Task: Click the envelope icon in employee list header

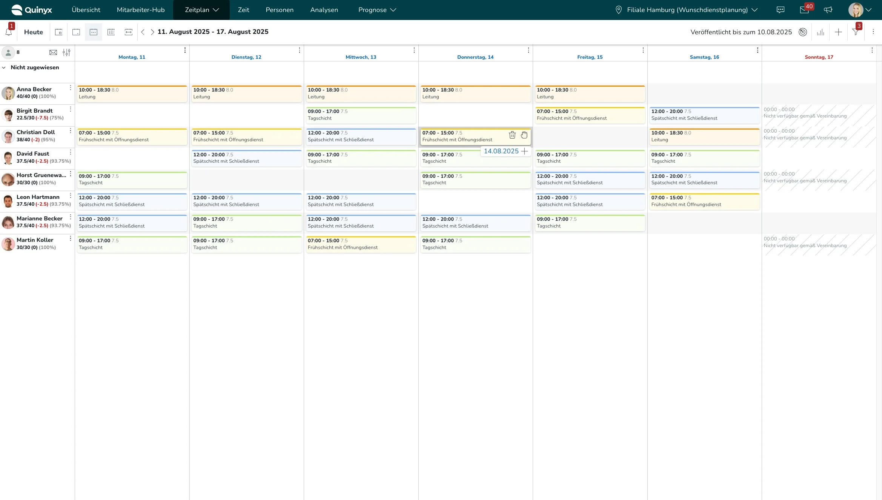Action: 53,52
